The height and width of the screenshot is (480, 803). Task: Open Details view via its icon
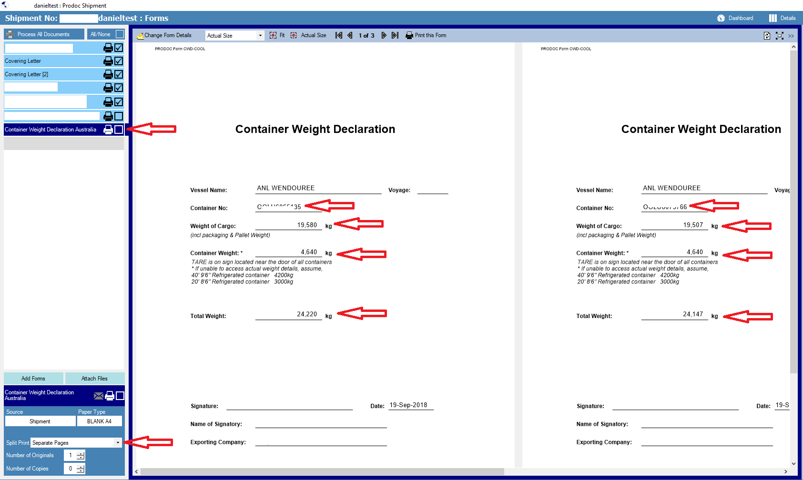(x=773, y=18)
